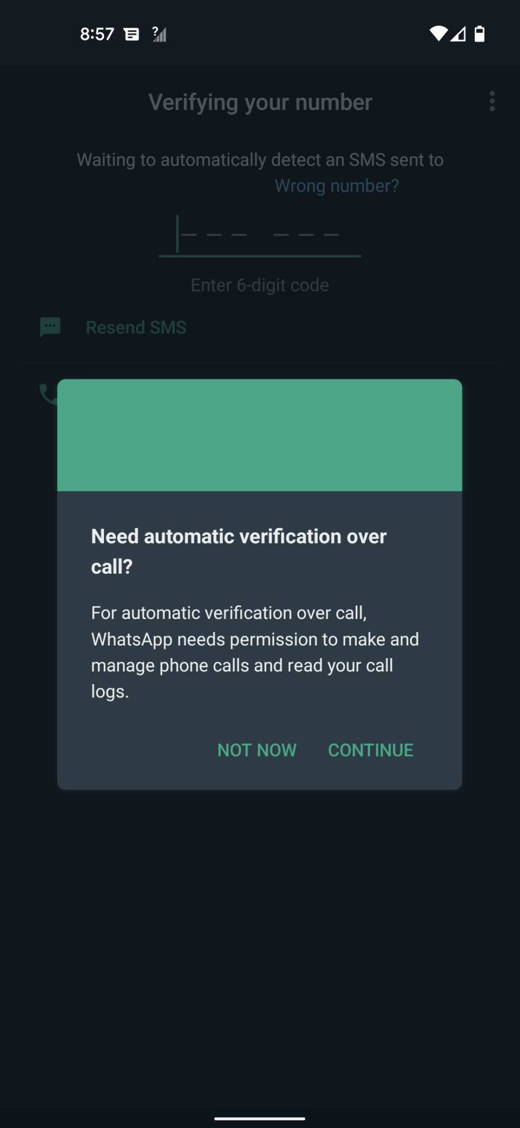This screenshot has height=1128, width=520.
Task: Tap the Resend SMS text
Action: point(136,327)
